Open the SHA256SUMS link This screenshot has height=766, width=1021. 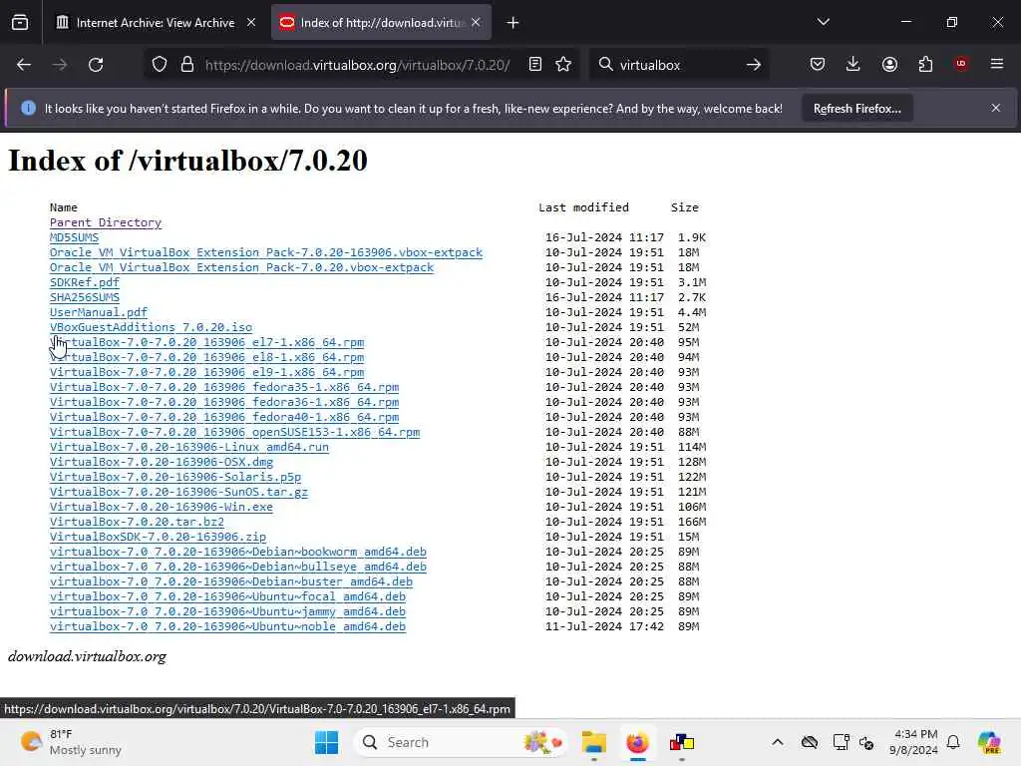pos(85,297)
